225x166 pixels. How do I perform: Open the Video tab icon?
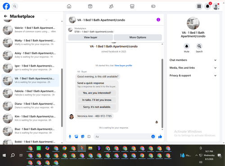click(90, 6)
